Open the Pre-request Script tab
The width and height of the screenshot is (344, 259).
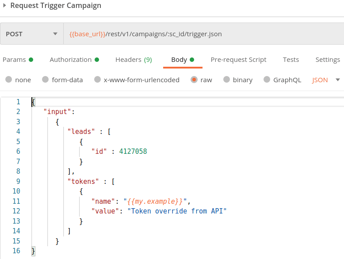click(238, 60)
